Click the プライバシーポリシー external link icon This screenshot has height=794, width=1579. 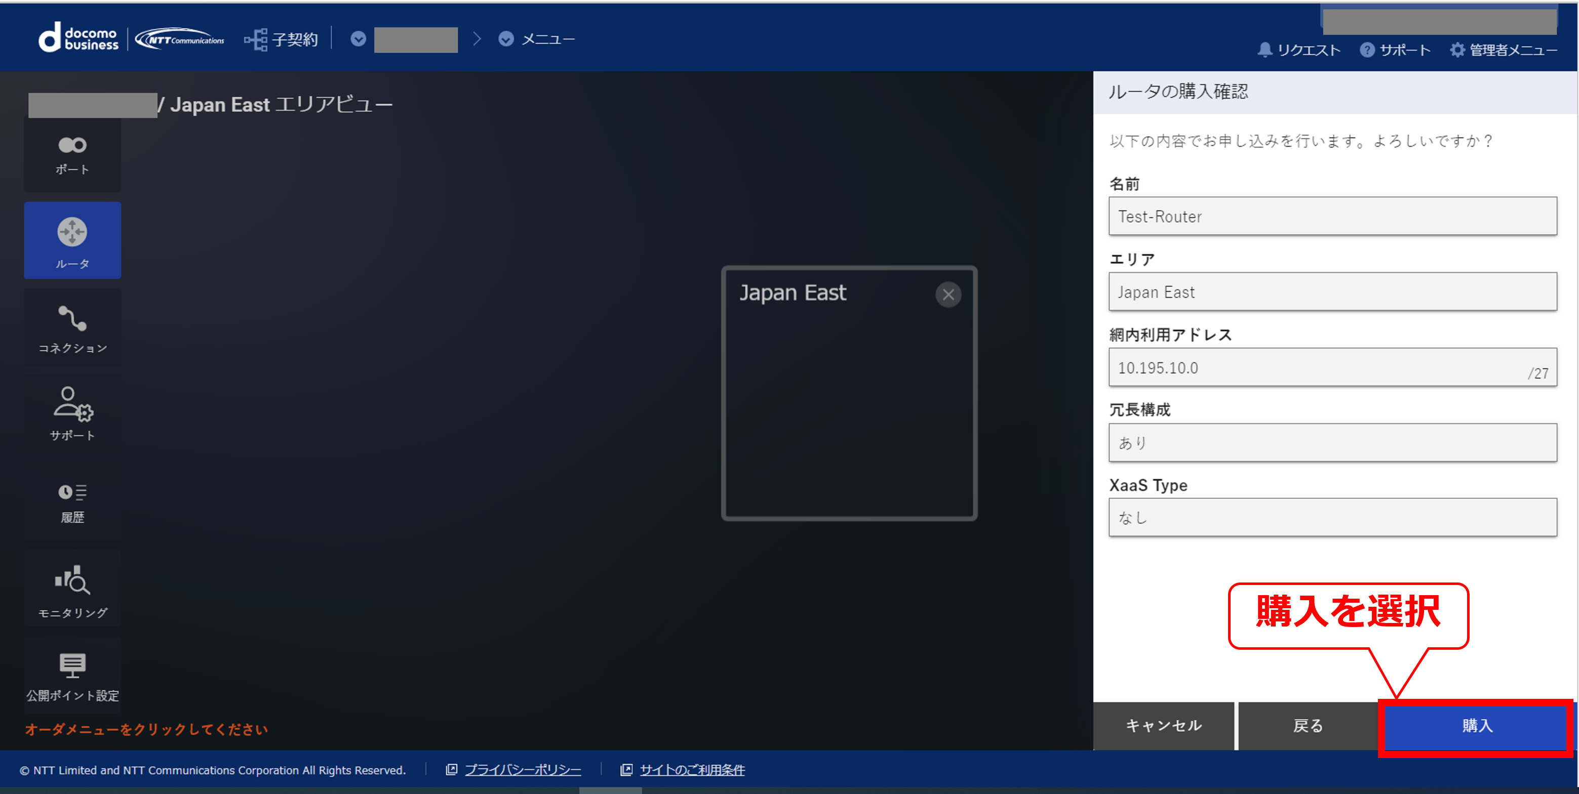pos(451,770)
